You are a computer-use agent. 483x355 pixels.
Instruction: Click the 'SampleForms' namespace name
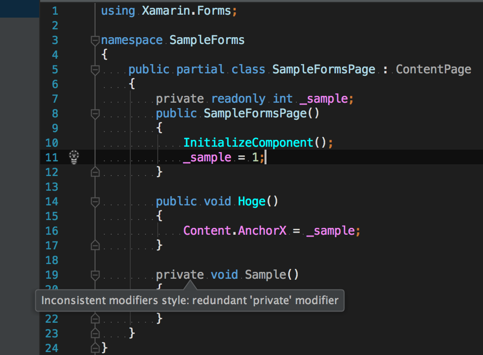(x=207, y=40)
